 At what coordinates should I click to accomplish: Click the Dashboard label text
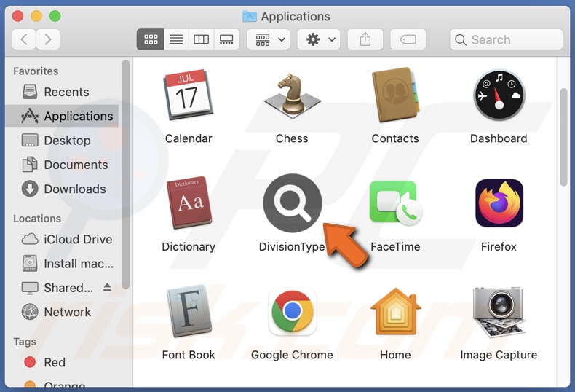[x=499, y=138]
